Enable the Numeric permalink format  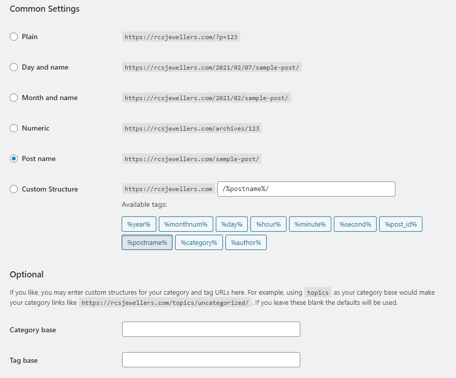pos(14,128)
